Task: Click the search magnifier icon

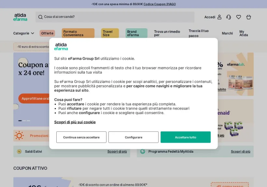Action: (x=40, y=17)
